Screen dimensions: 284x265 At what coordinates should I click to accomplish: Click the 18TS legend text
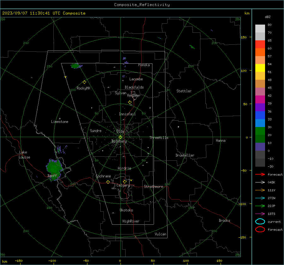[x=271, y=214]
